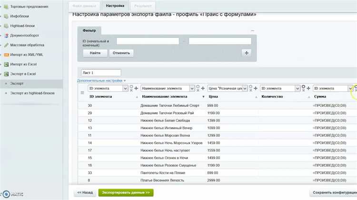Open the field dropdown above the Количество header
357x200 pixels.
280,88
